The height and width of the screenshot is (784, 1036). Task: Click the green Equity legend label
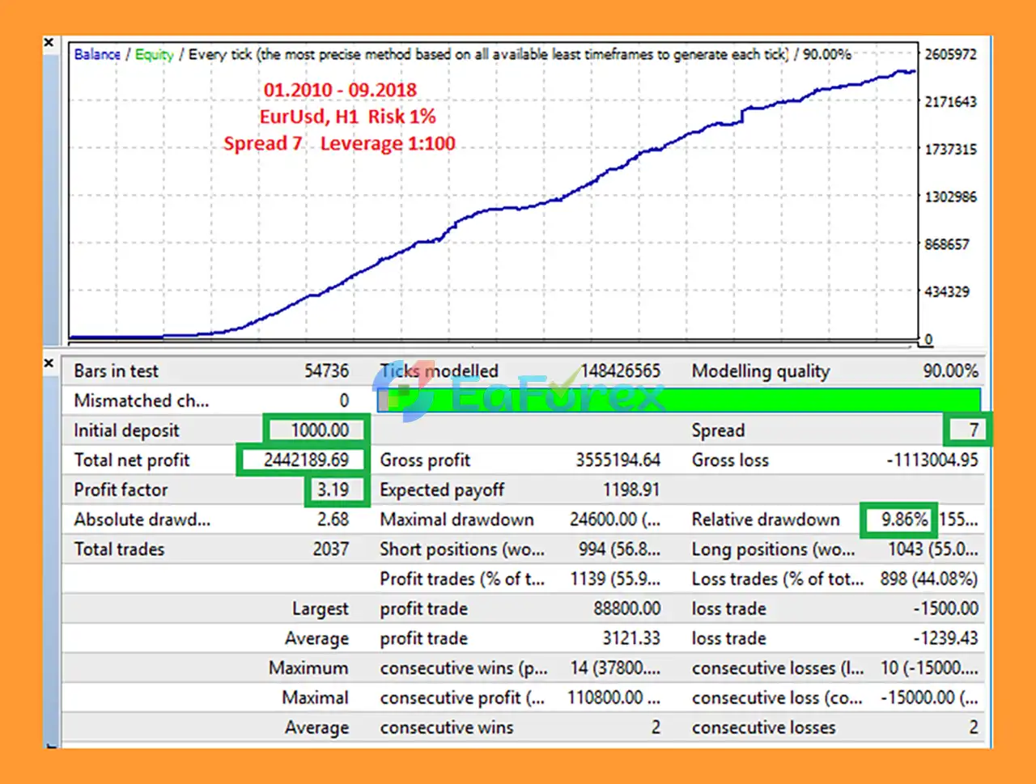click(154, 54)
